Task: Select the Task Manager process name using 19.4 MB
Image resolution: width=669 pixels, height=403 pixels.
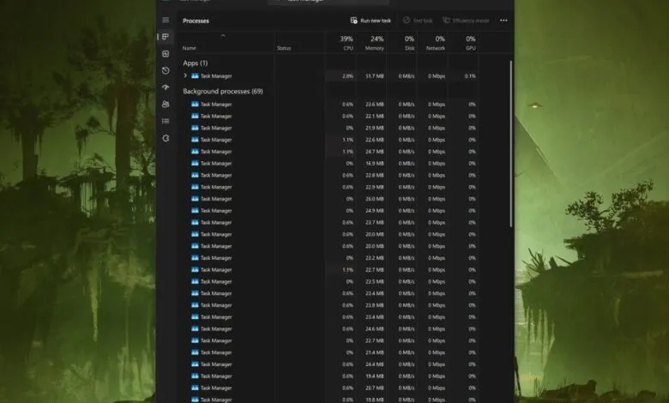Action: (216, 376)
